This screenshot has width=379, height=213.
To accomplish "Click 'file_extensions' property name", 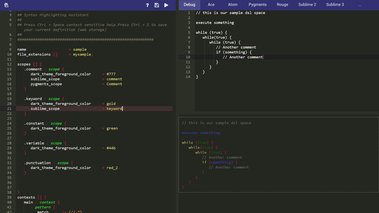I will [x=34, y=54].
